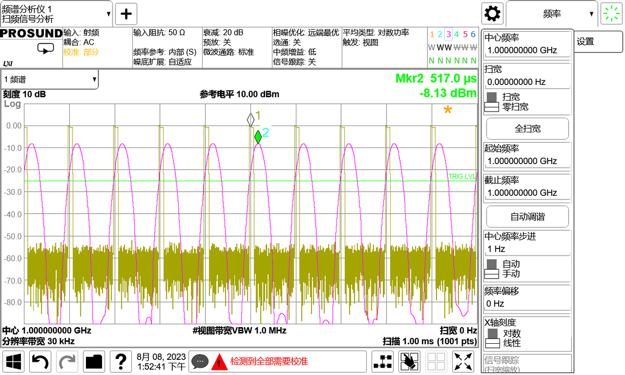Select the 设置 tab
625x375 pixels.
599,42
